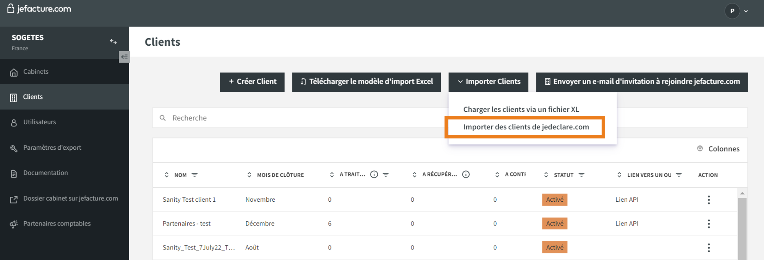Screen dimensions: 764x260
Task: Click the Partenaires comptables megaphone icon
Action: (x=14, y=224)
